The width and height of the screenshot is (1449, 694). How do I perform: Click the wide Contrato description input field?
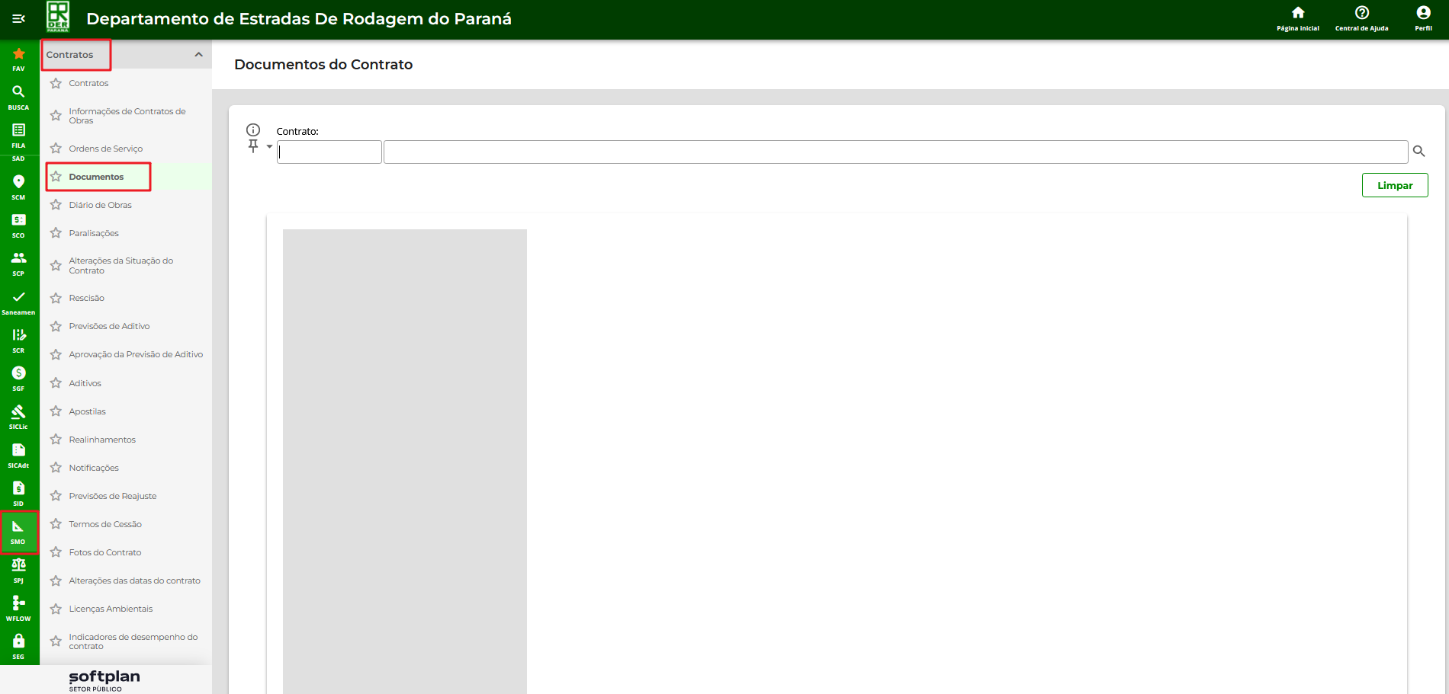point(895,152)
